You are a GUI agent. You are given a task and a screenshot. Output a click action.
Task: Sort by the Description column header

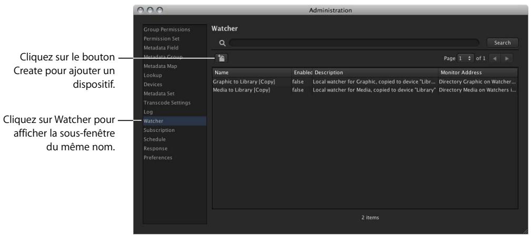(375, 73)
